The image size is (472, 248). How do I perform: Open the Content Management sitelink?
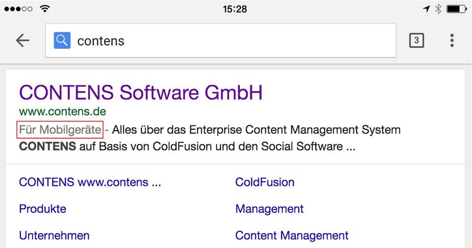click(x=292, y=235)
